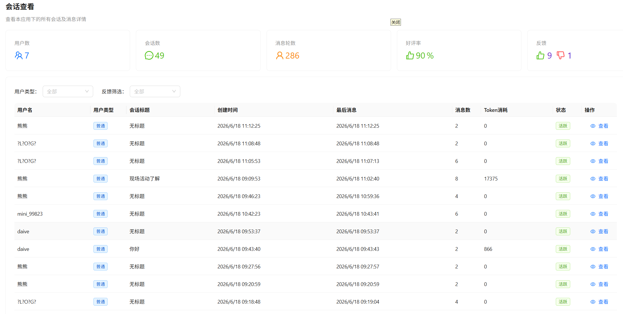Click 活跃 status tag in mini_99823 row
Screen dimensions: 623x314
(563, 214)
